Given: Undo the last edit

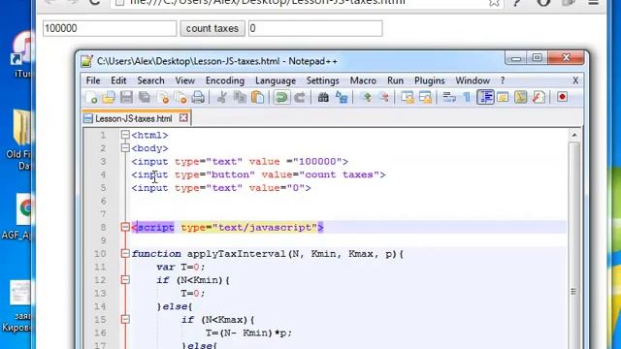Looking at the screenshot, I should 281,97.
